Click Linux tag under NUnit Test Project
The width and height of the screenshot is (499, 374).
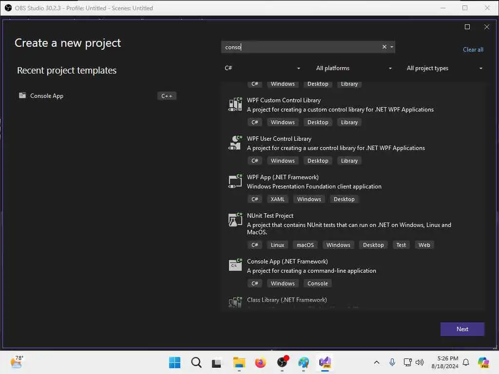(x=277, y=245)
